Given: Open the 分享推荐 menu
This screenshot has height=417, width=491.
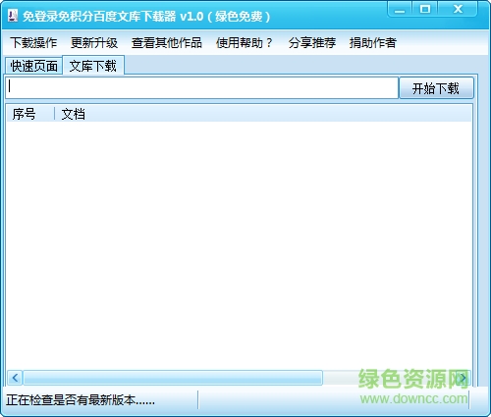Looking at the screenshot, I should pyautogui.click(x=312, y=42).
